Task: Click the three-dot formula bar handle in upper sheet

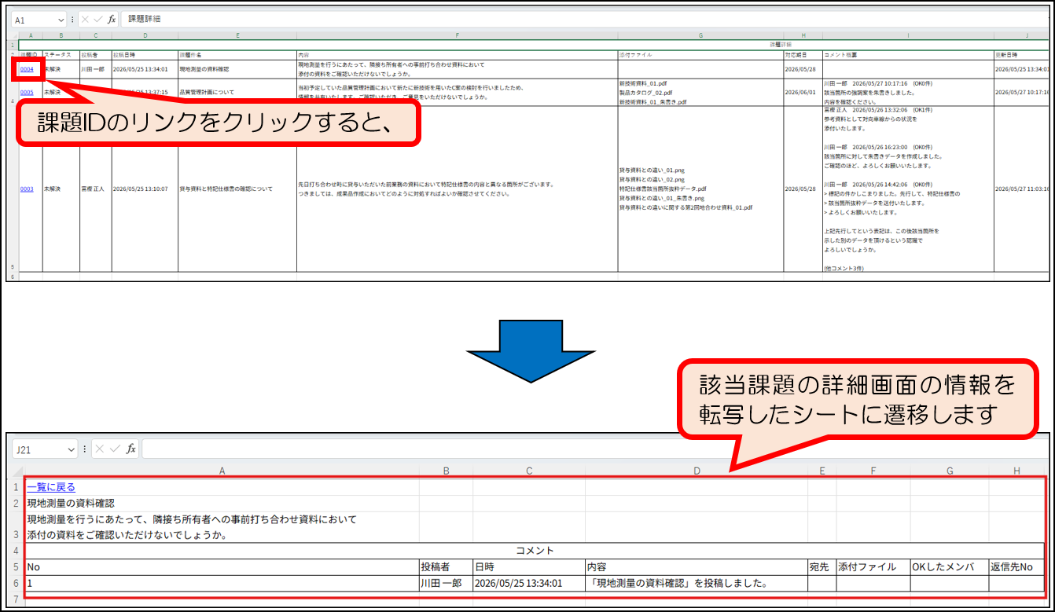Action: tap(73, 19)
